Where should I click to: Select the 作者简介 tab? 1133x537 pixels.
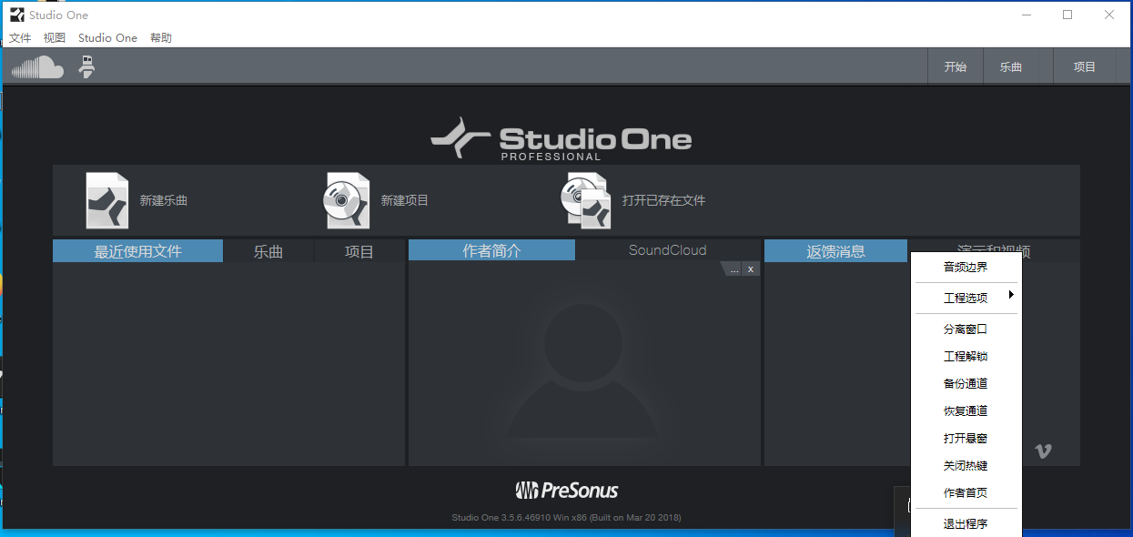492,251
